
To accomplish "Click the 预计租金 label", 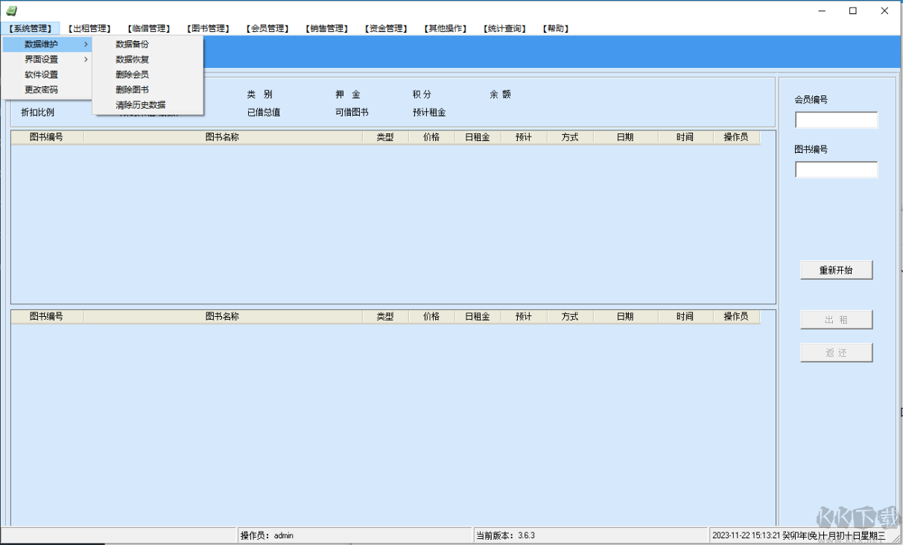I will (x=429, y=113).
